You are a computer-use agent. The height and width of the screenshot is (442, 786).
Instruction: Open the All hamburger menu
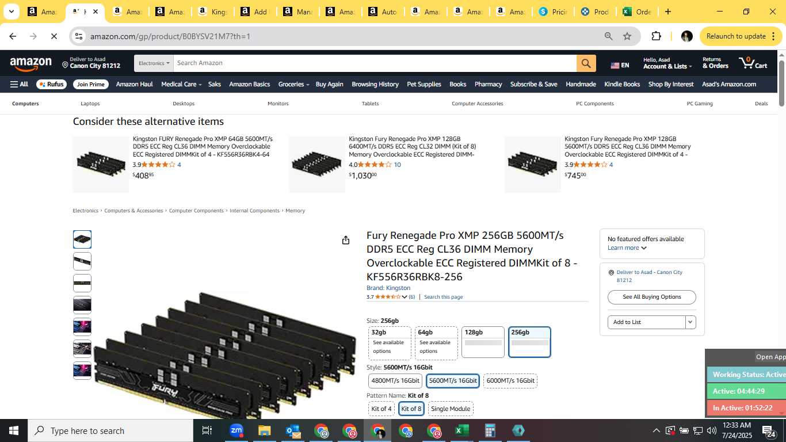19,84
